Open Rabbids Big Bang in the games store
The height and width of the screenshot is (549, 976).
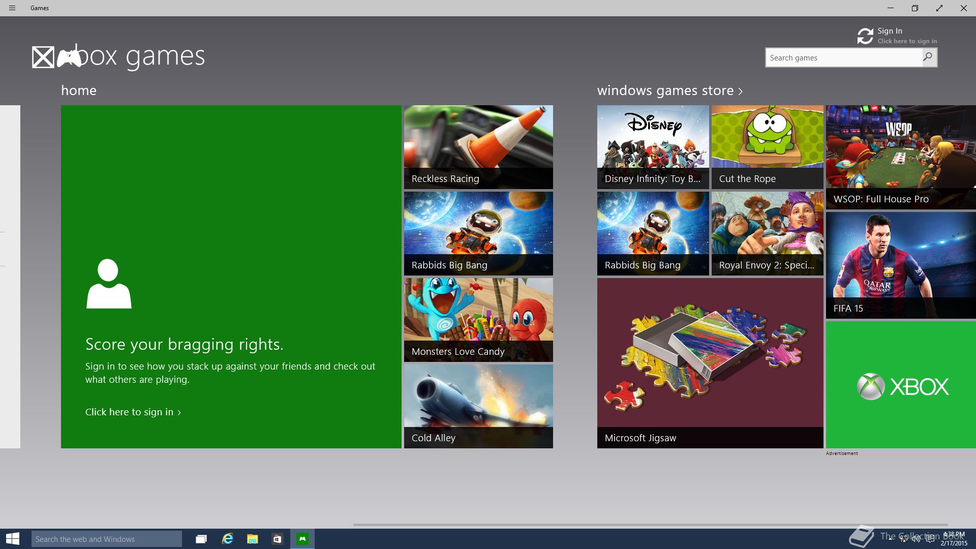click(653, 233)
